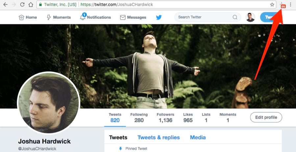Image resolution: width=296 pixels, height=152 pixels.
Task: Click the Edit profile button
Action: pos(266,117)
